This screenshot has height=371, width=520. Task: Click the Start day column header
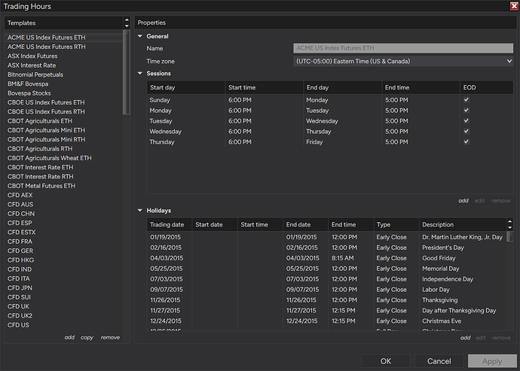click(185, 87)
